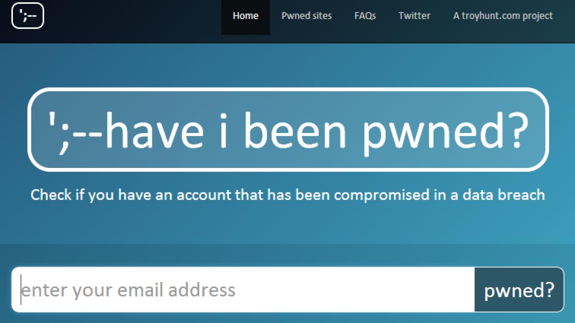Click the word 'Check' starting the tagline
Image resolution: width=575 pixels, height=323 pixels.
[x=51, y=195]
